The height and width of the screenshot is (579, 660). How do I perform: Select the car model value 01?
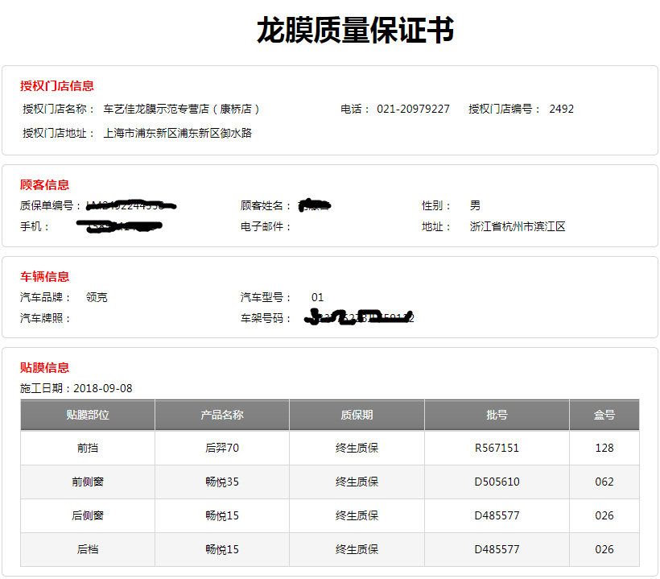pyautogui.click(x=316, y=296)
